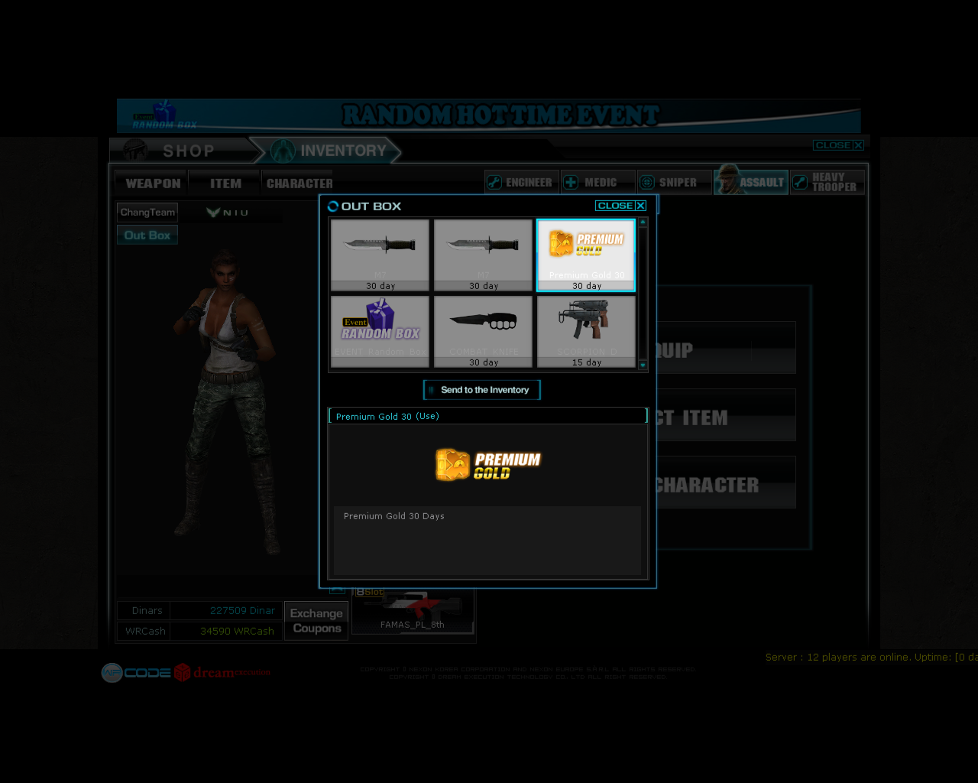The height and width of the screenshot is (783, 978).
Task: Click Exchange Coupons button
Action: (x=316, y=621)
